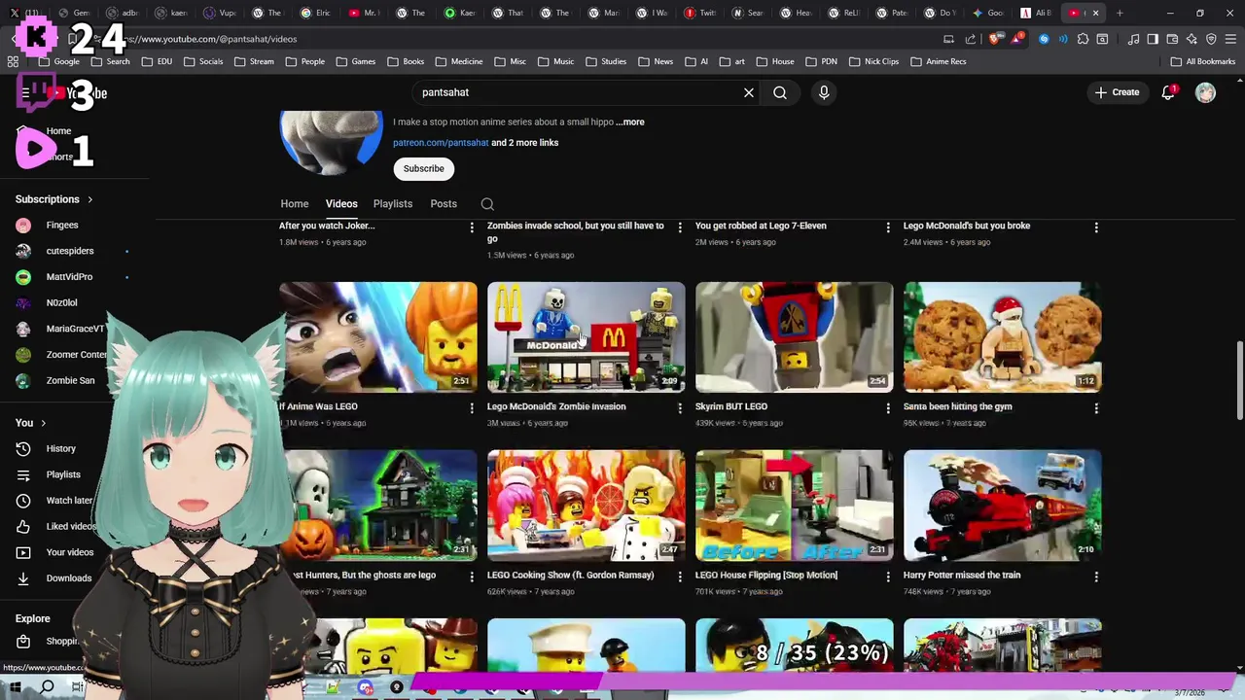The height and width of the screenshot is (700, 1245).
Task: Open options for Skyrim BUT LEGO
Action: pyautogui.click(x=888, y=407)
